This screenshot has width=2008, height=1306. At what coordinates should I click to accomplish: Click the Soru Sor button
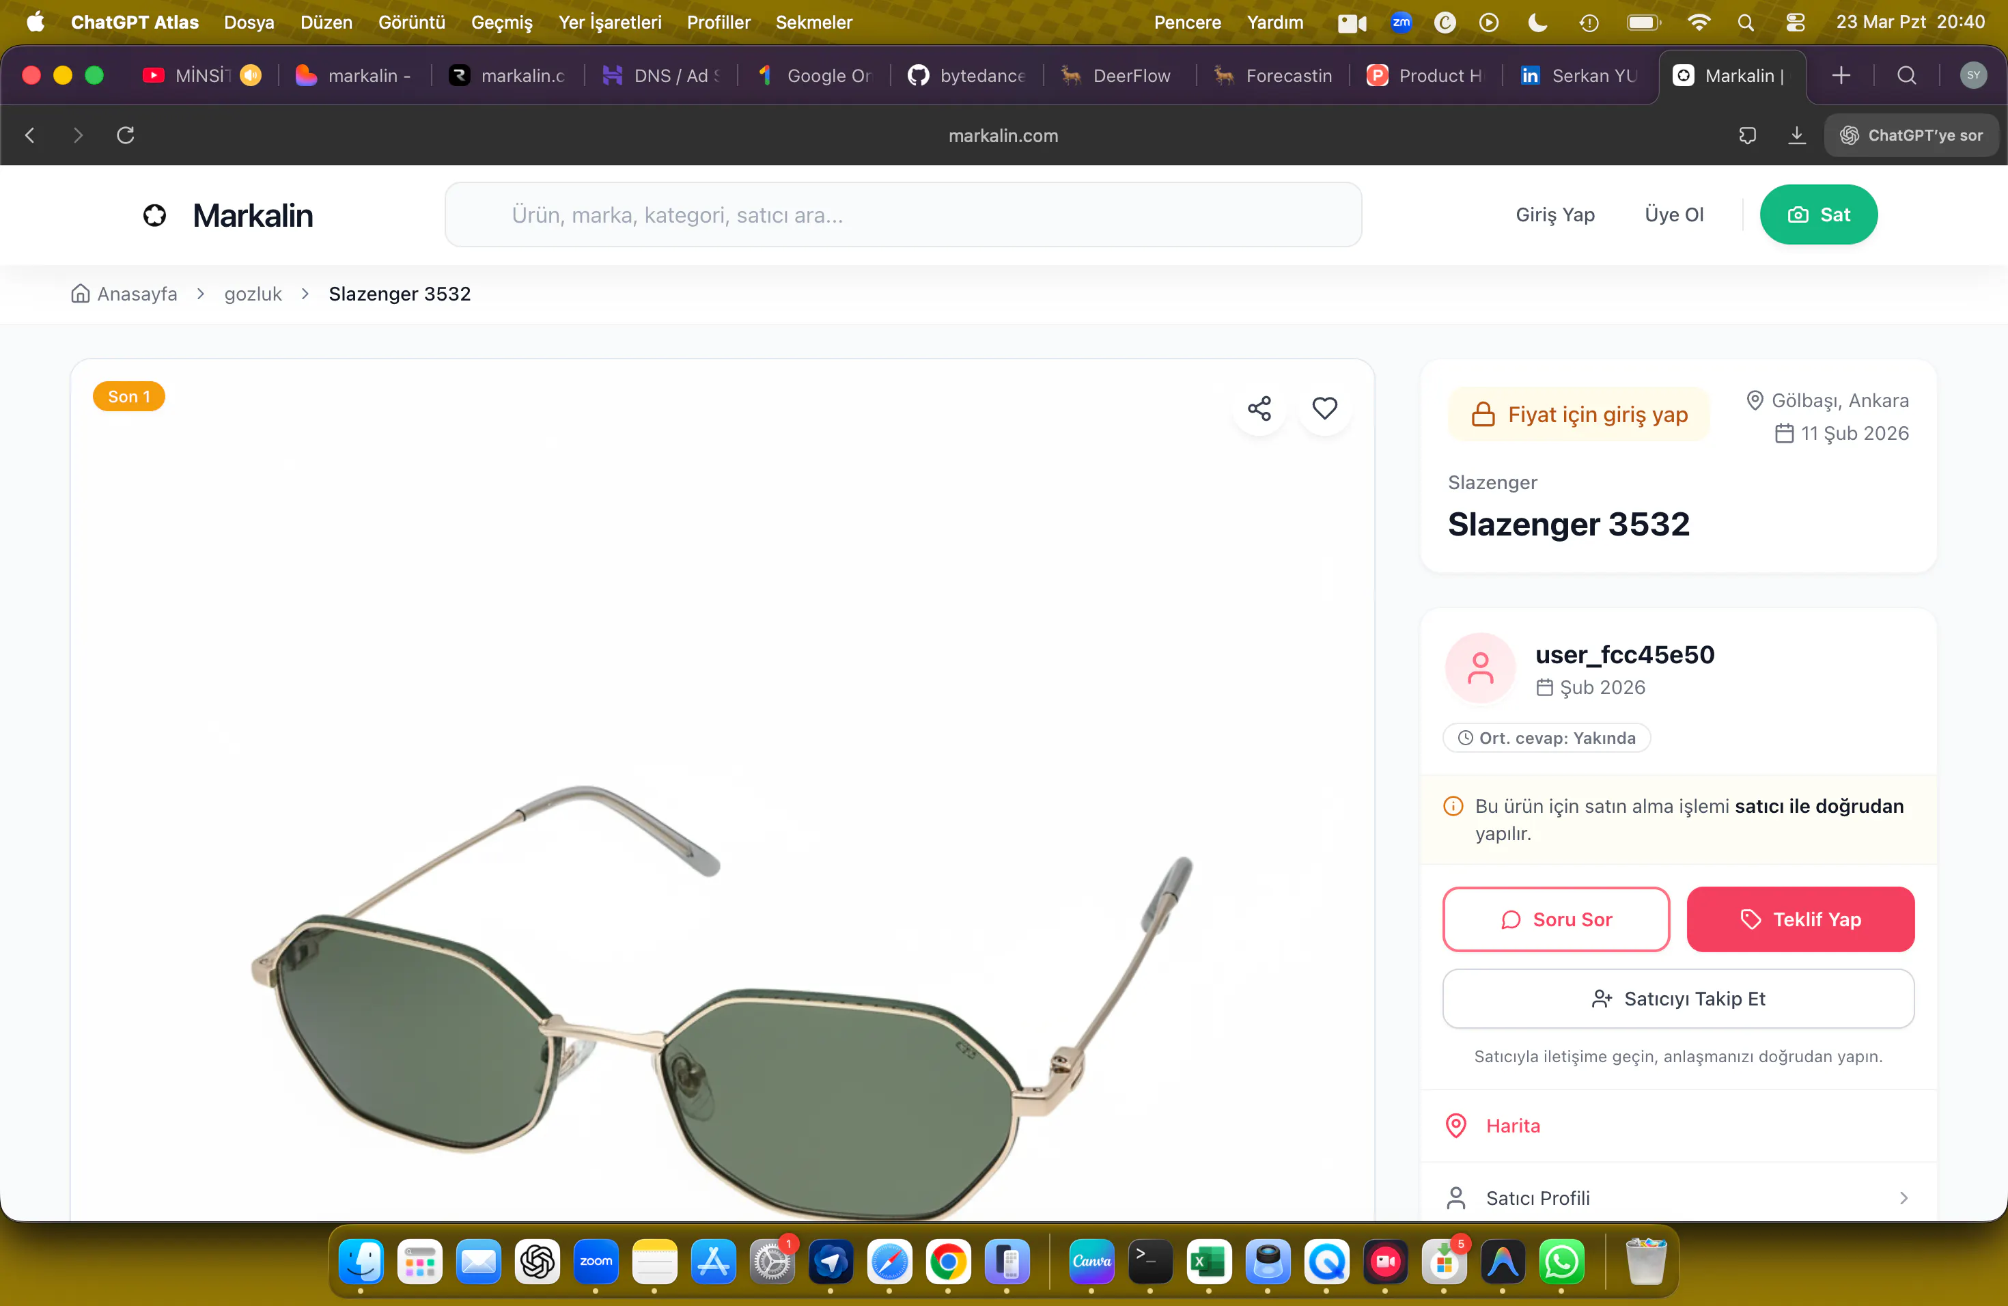[x=1556, y=919]
